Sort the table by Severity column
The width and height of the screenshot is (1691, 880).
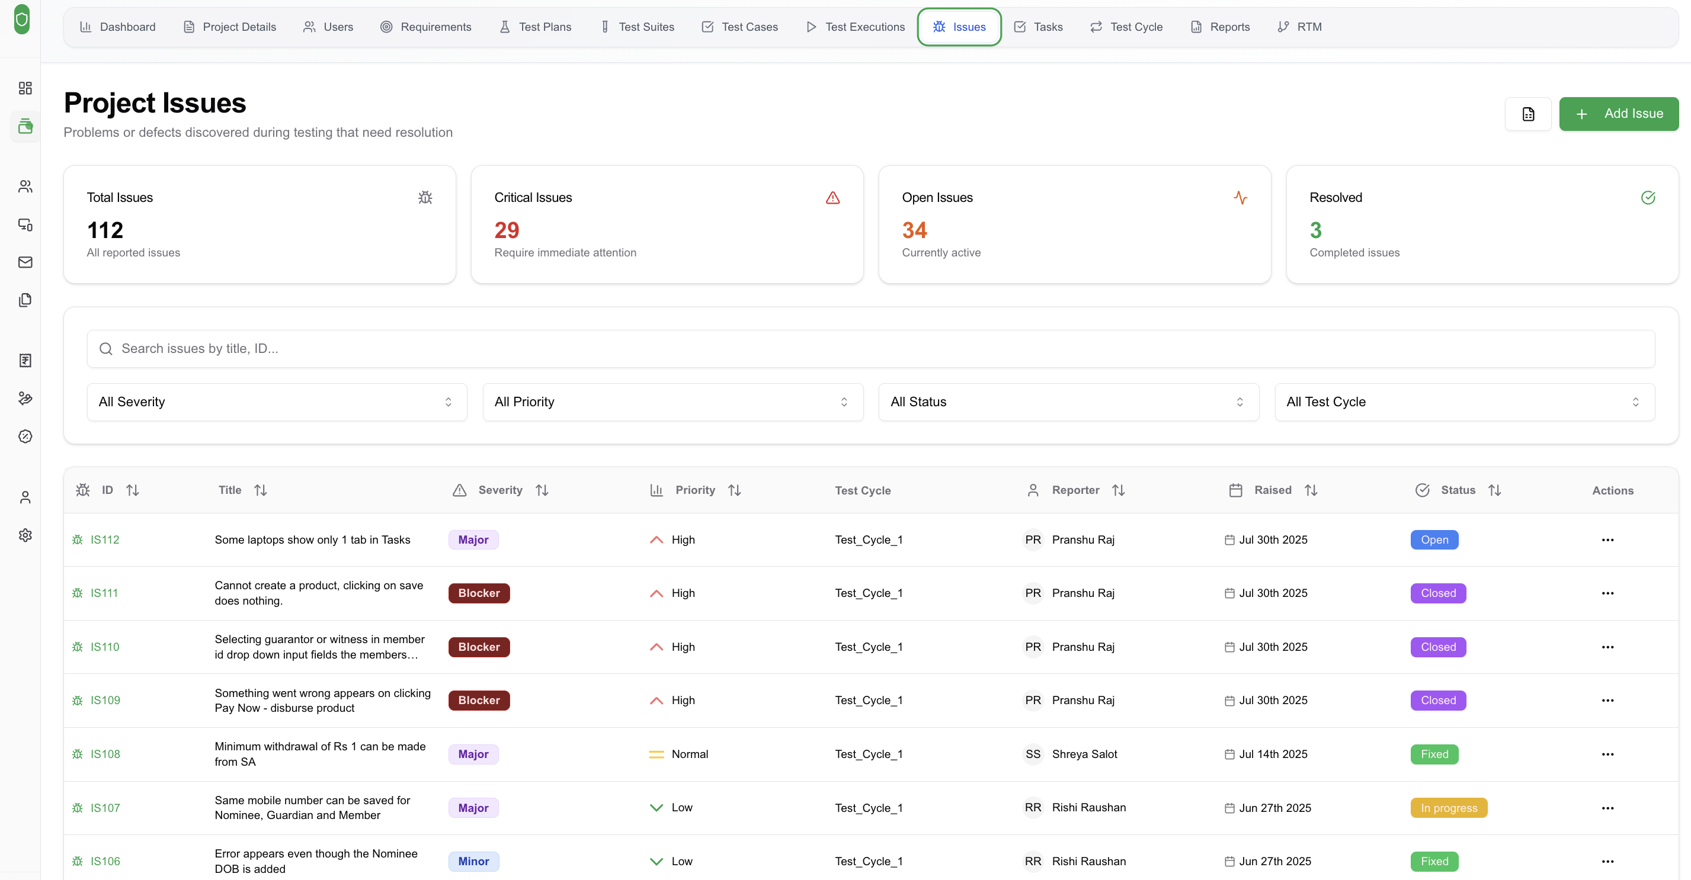[542, 490]
